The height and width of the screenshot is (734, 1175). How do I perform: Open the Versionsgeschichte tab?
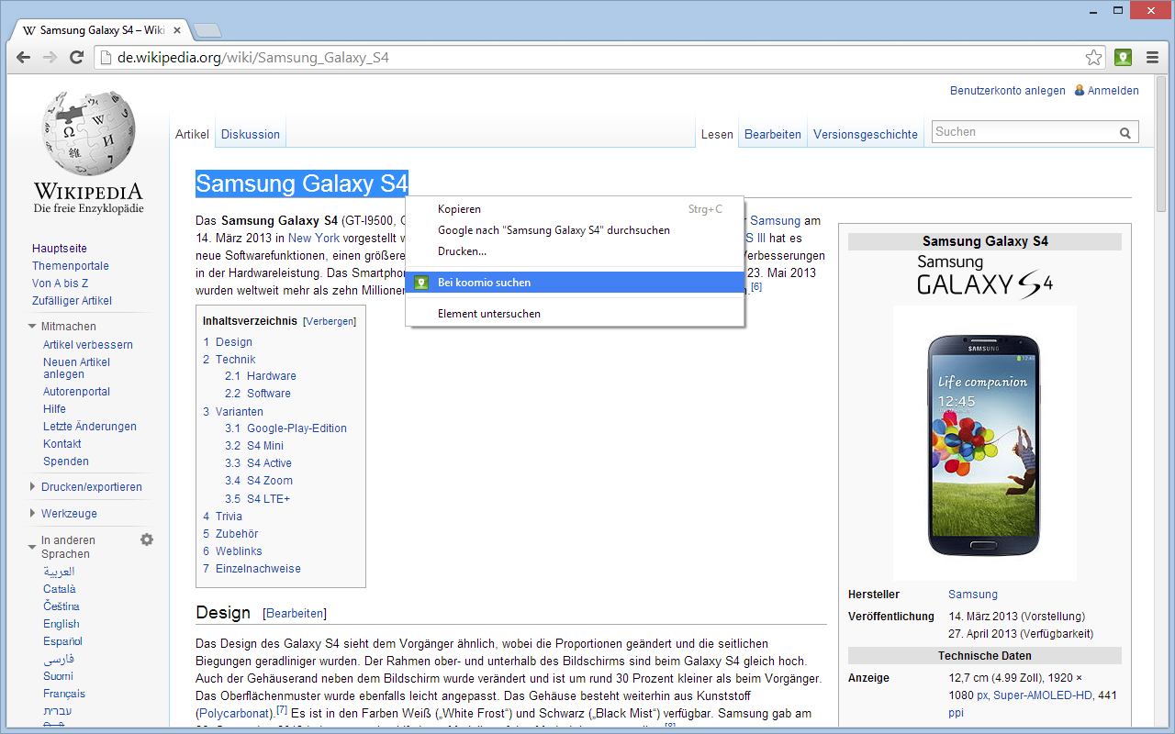866,134
